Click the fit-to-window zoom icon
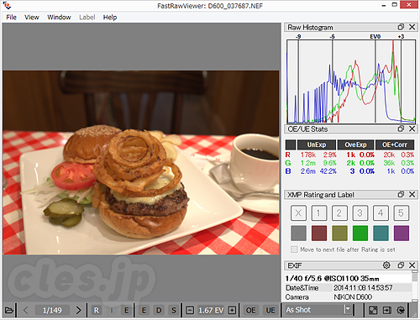 (373, 310)
